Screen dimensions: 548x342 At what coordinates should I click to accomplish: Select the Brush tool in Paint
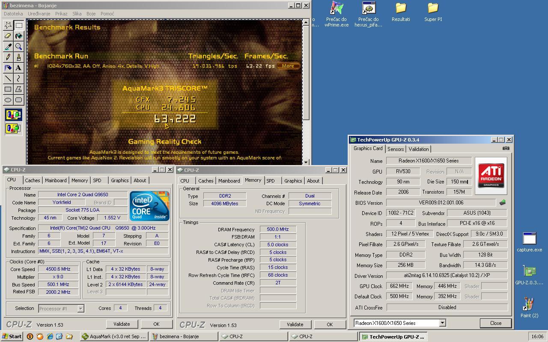pos(19,57)
